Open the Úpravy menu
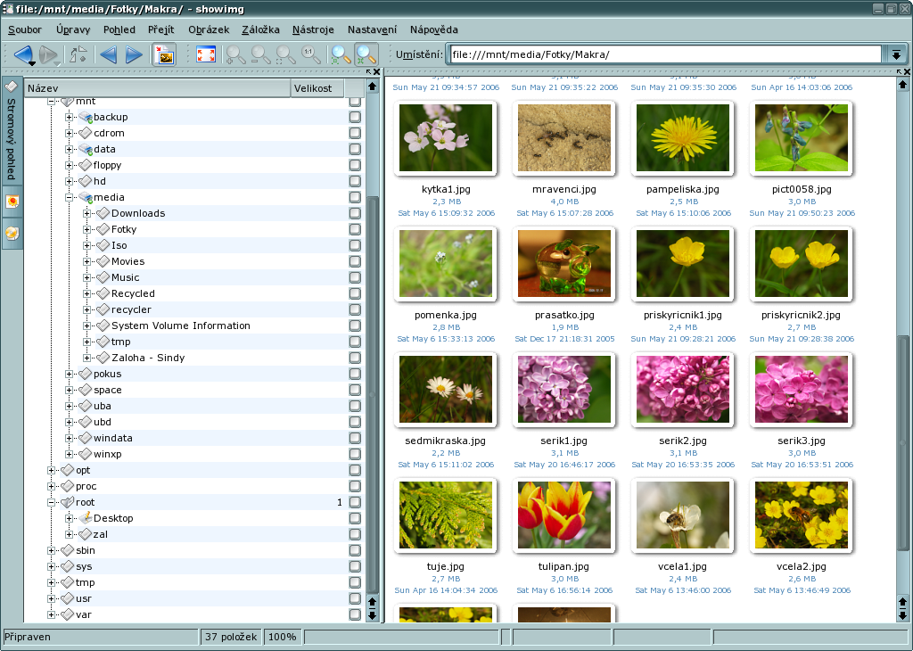913x651 pixels. (x=73, y=29)
